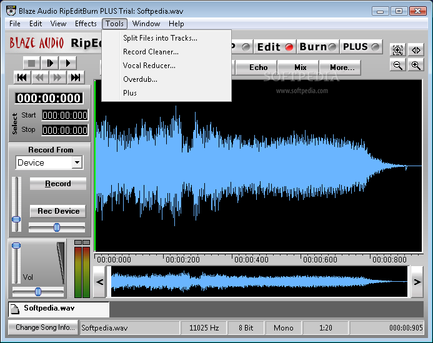Click the 8 Bit status field

point(246,328)
